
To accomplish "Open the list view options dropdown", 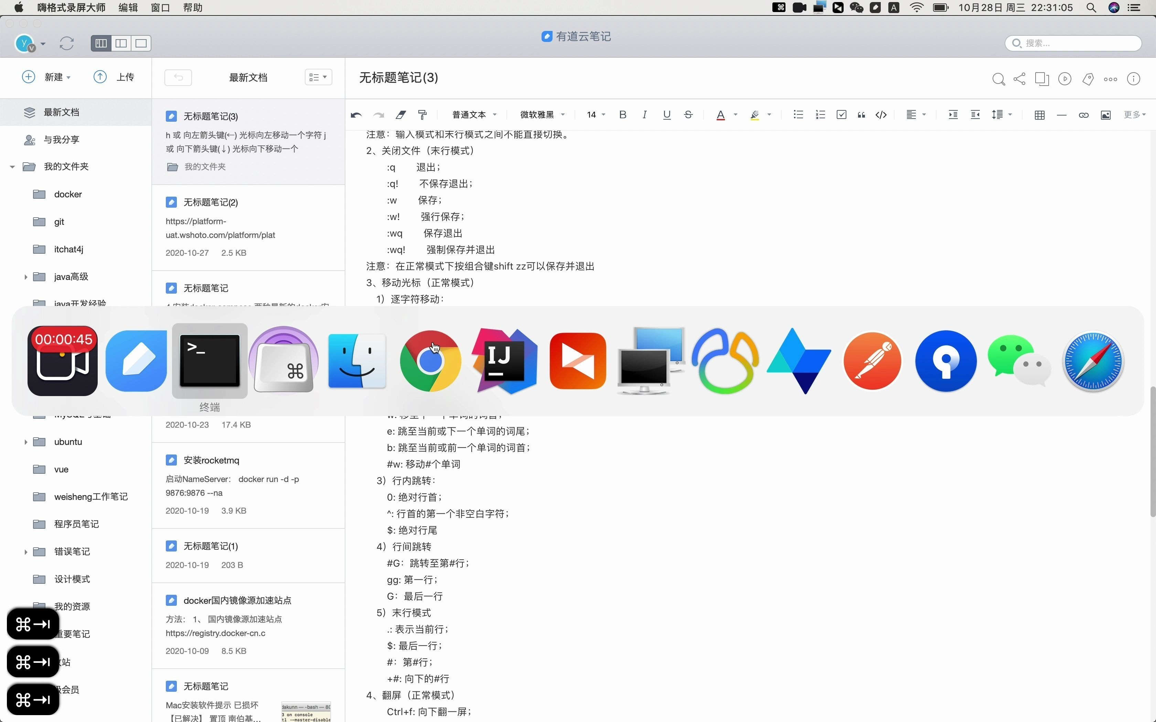I will 318,77.
